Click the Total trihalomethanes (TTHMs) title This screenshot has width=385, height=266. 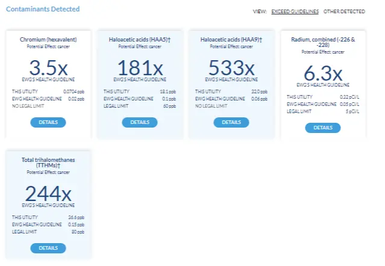pos(48,162)
